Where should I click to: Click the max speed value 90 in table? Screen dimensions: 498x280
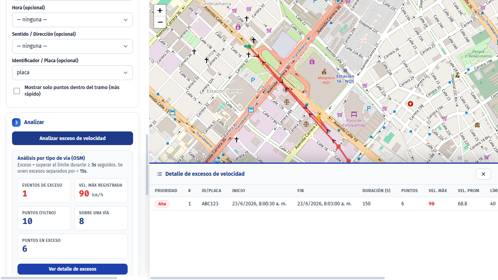pyautogui.click(x=431, y=204)
